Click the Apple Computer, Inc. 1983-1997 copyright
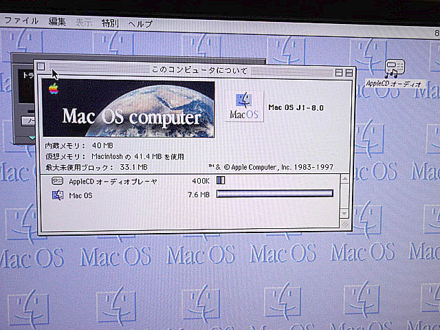This screenshot has height=330, width=440. (271, 167)
